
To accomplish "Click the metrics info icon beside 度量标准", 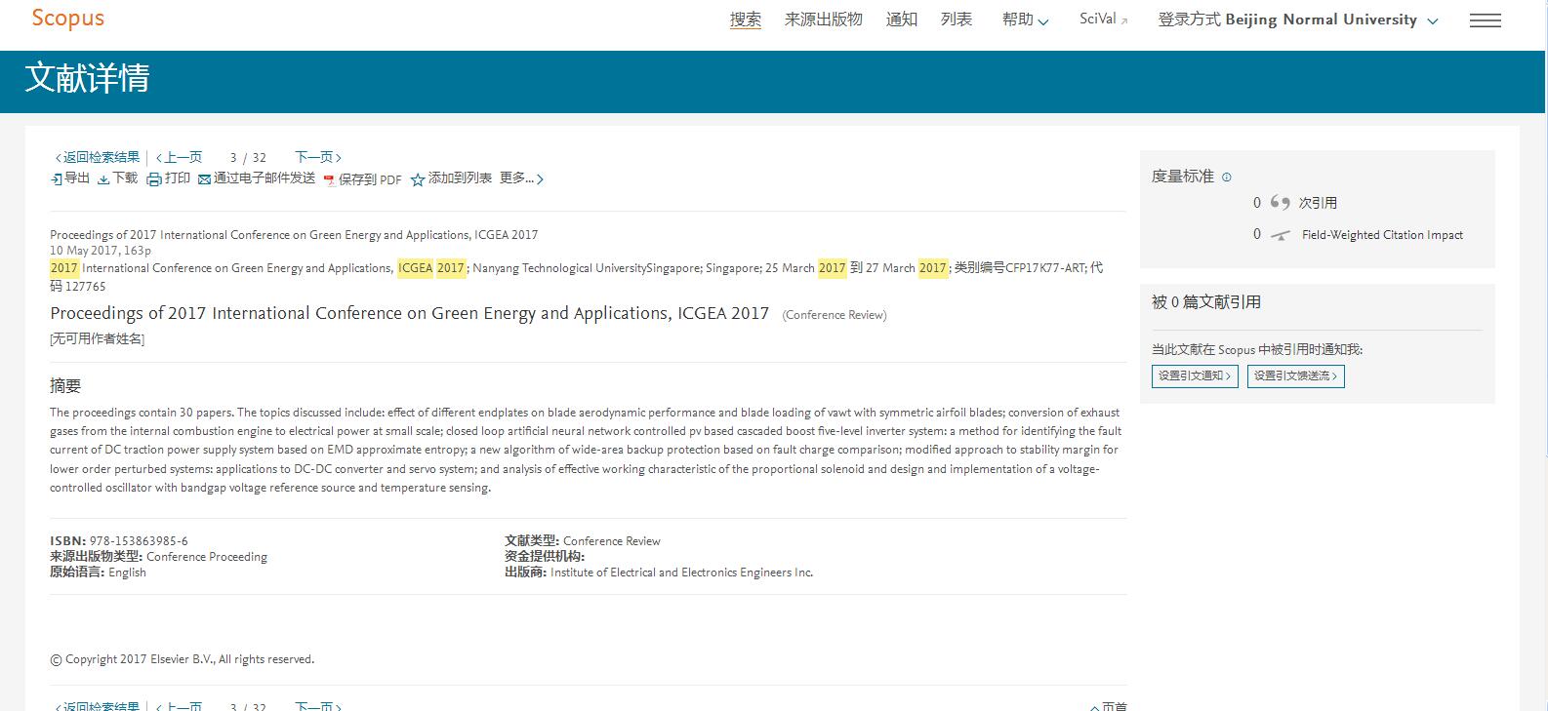I will (x=1227, y=178).
